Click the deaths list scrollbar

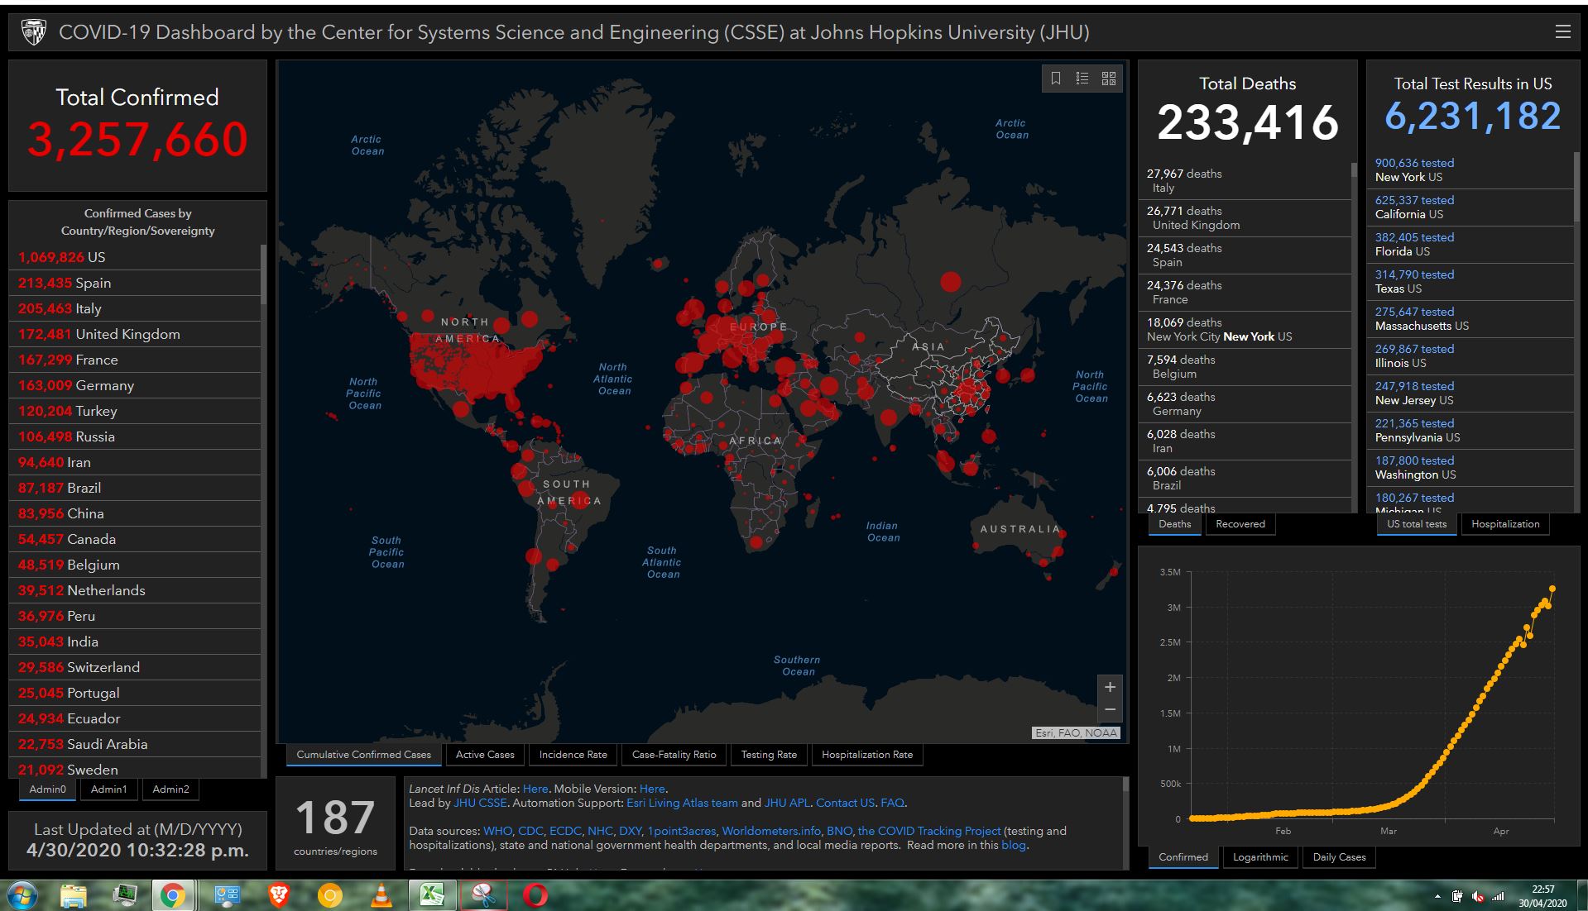point(1354,170)
